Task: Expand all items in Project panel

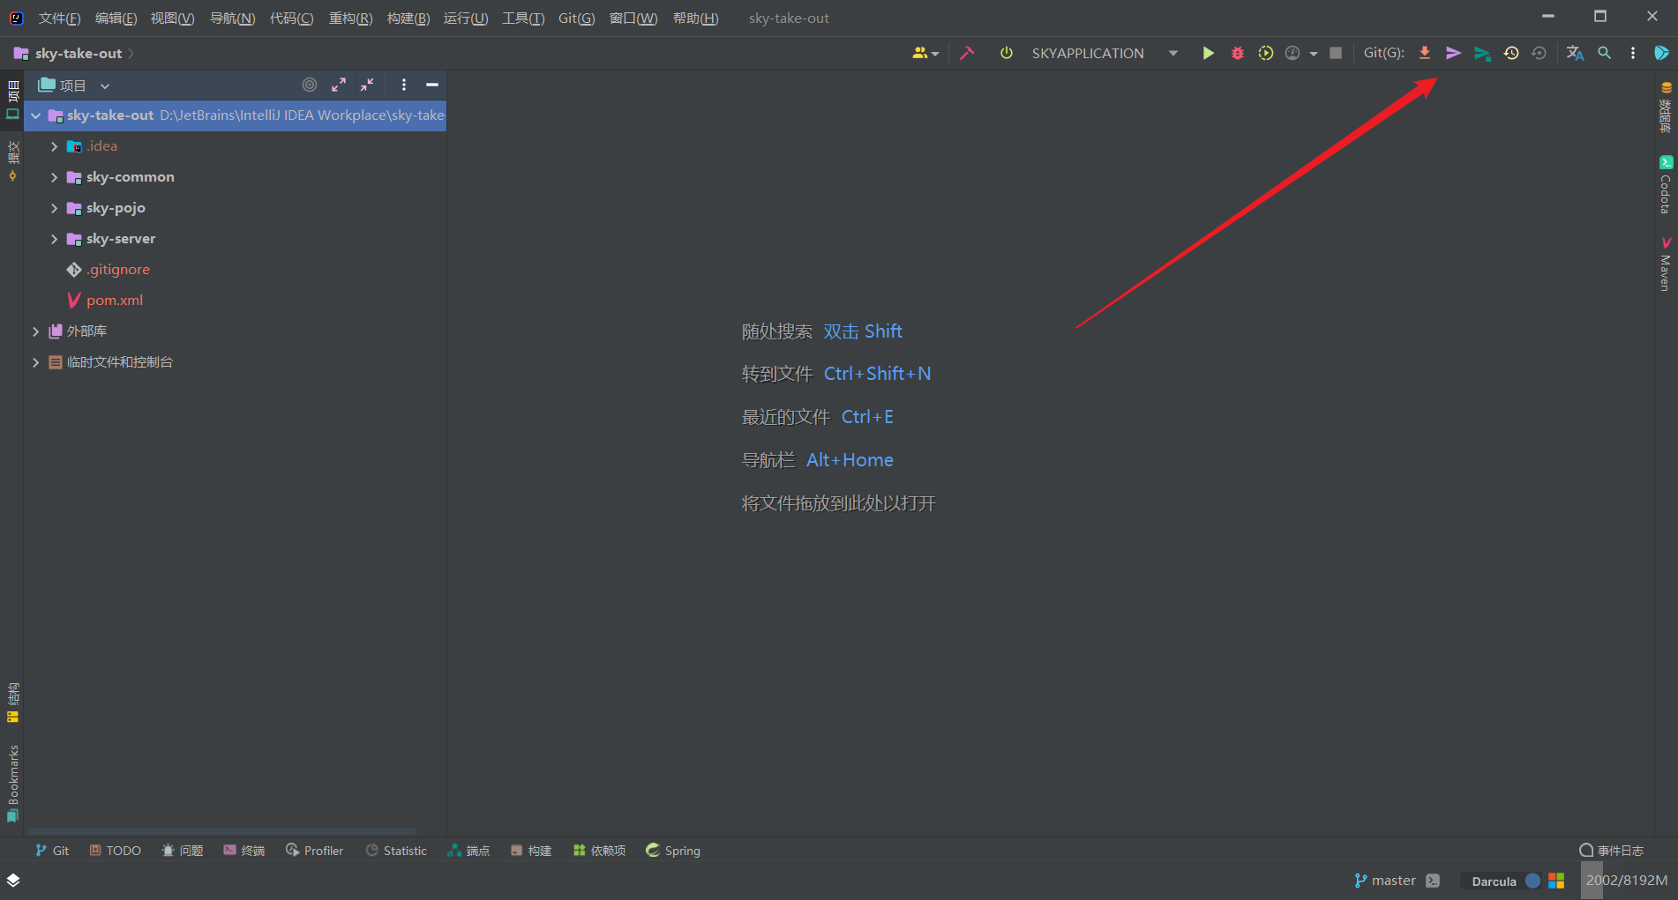Action: tap(339, 85)
